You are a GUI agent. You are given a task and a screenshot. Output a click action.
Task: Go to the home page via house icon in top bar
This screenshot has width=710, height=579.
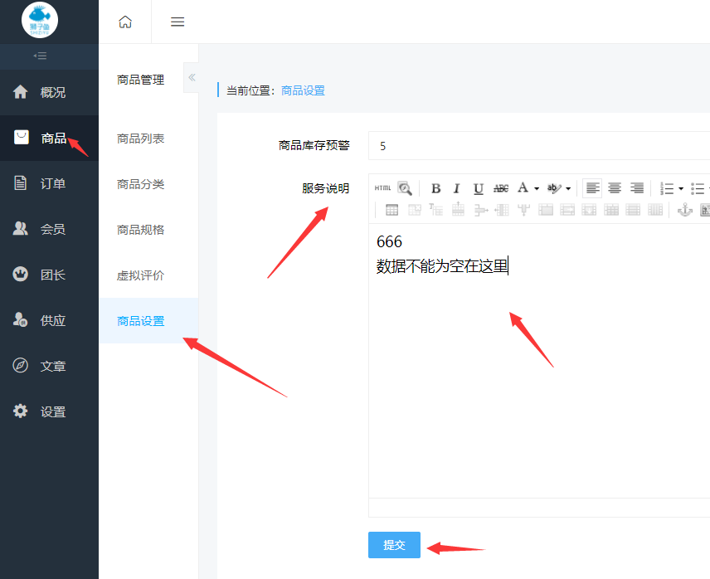tap(125, 22)
